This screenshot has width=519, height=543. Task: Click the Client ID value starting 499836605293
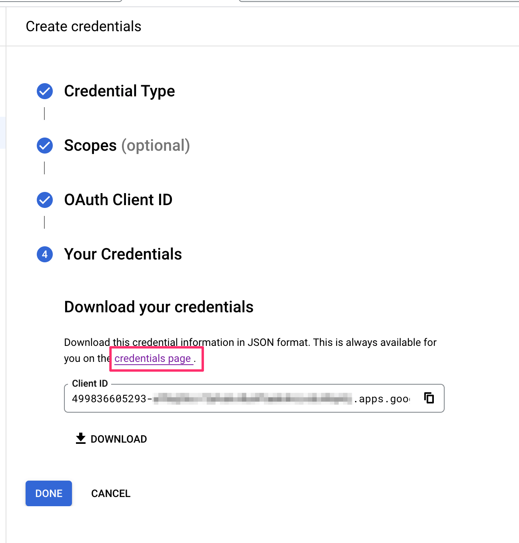[x=109, y=399]
